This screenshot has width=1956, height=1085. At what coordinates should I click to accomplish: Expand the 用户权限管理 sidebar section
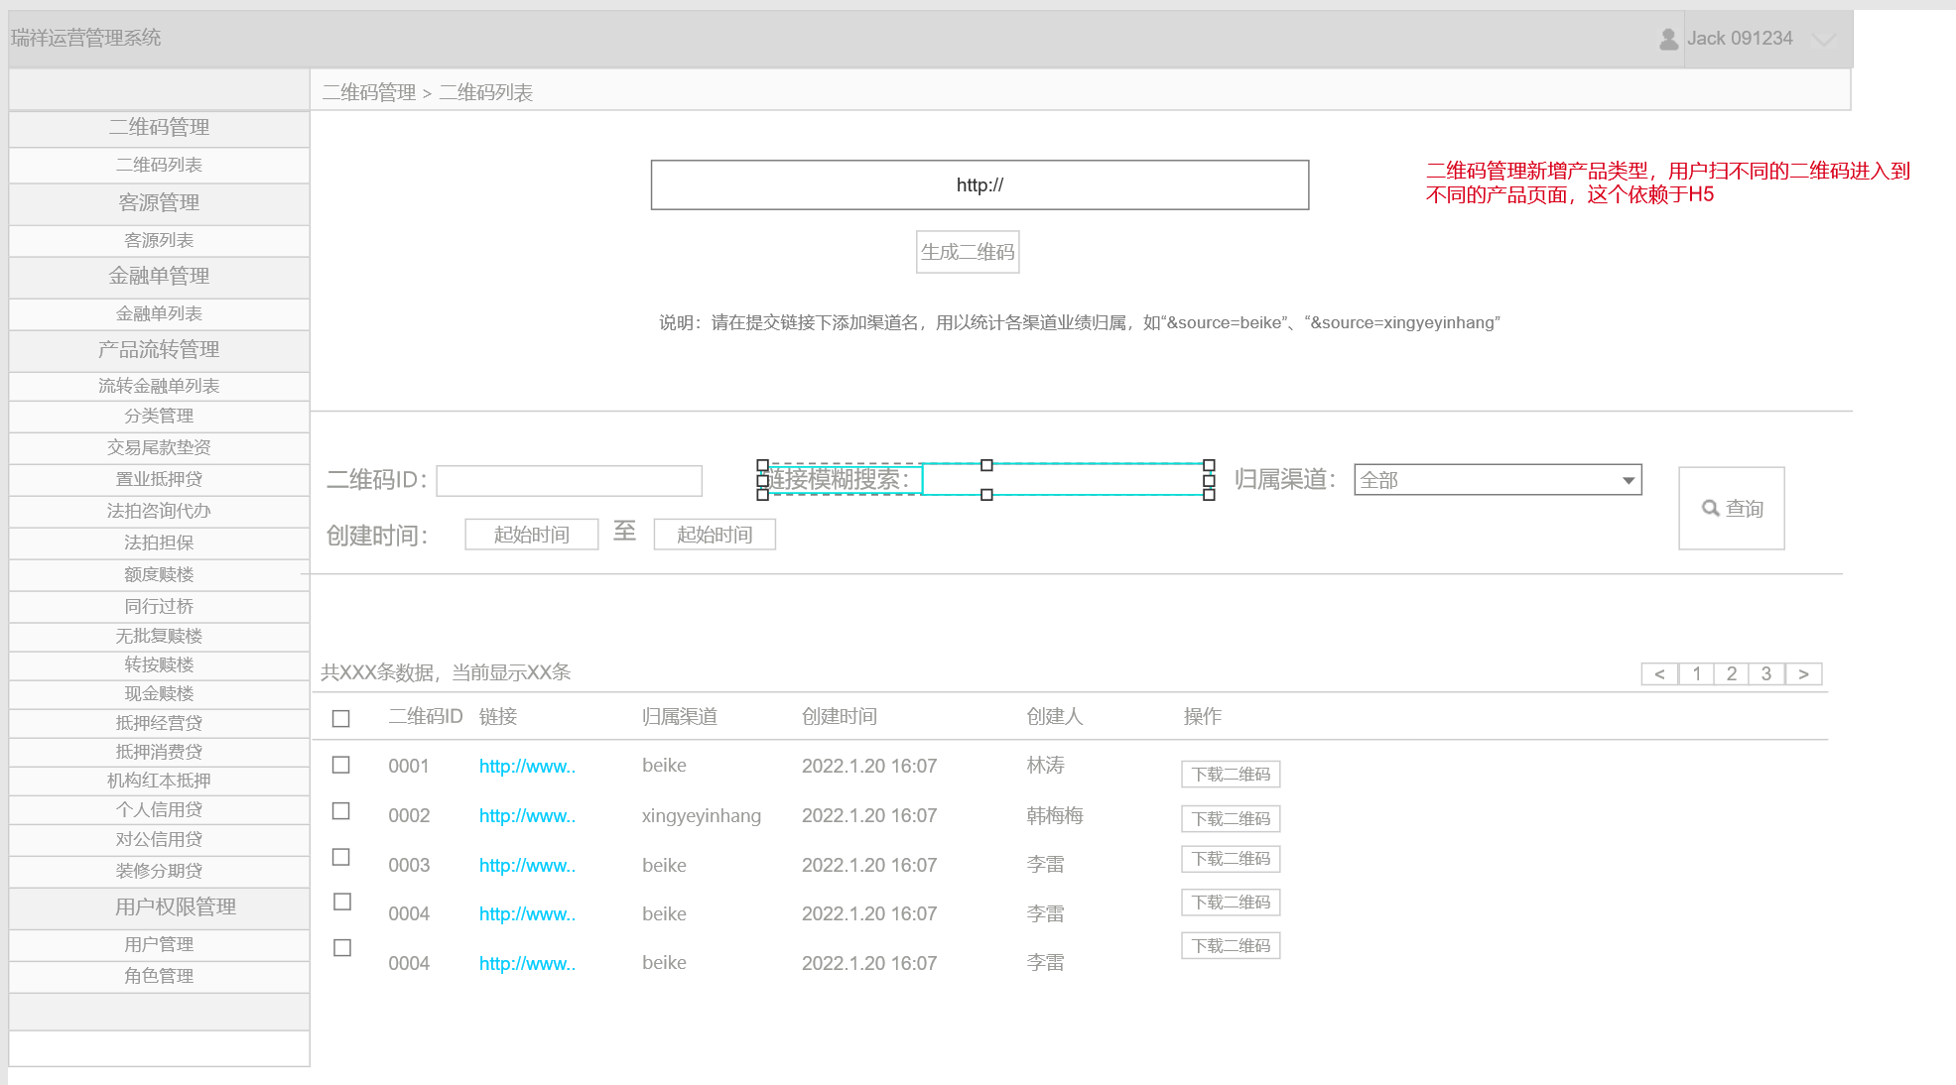click(159, 907)
